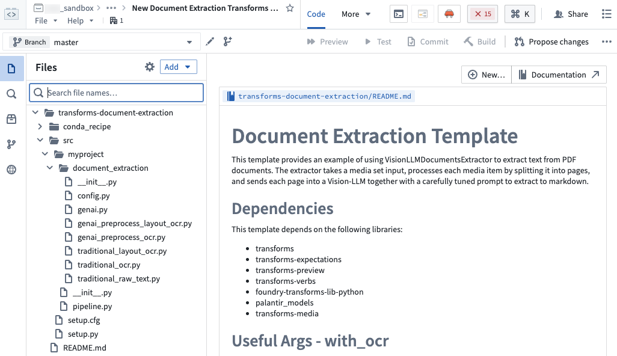Open the More menu
The height and width of the screenshot is (356, 617).
[354, 14]
